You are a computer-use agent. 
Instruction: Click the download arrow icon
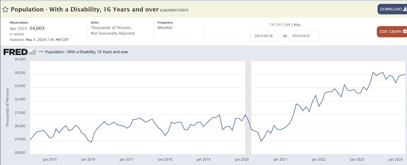point(405,9)
